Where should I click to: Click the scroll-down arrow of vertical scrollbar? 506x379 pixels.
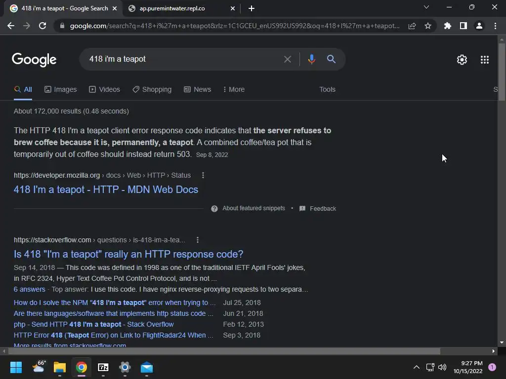point(502,342)
